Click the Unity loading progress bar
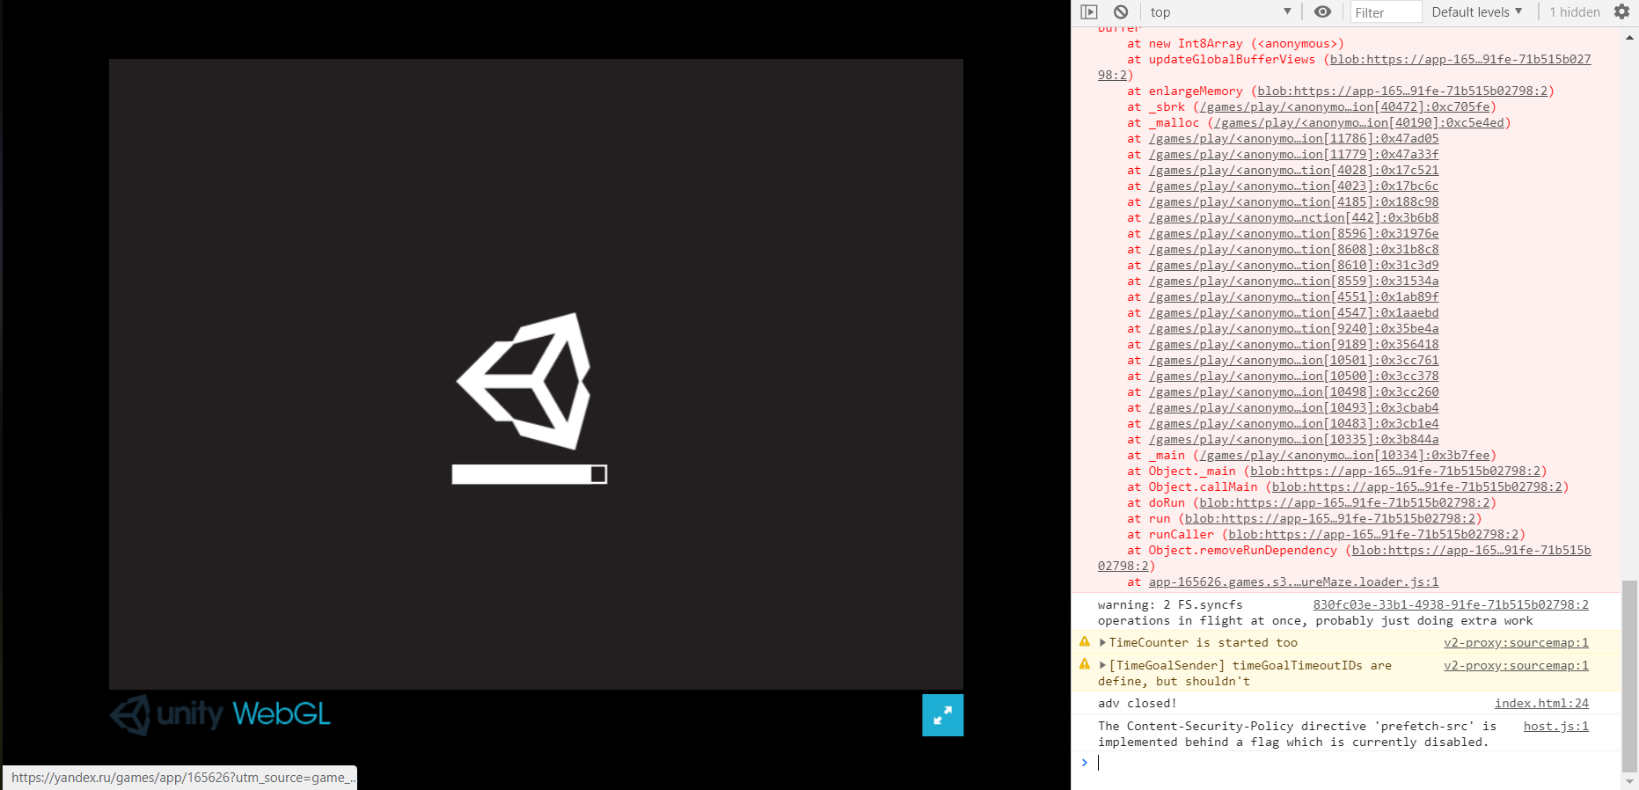1639x790 pixels. click(529, 474)
